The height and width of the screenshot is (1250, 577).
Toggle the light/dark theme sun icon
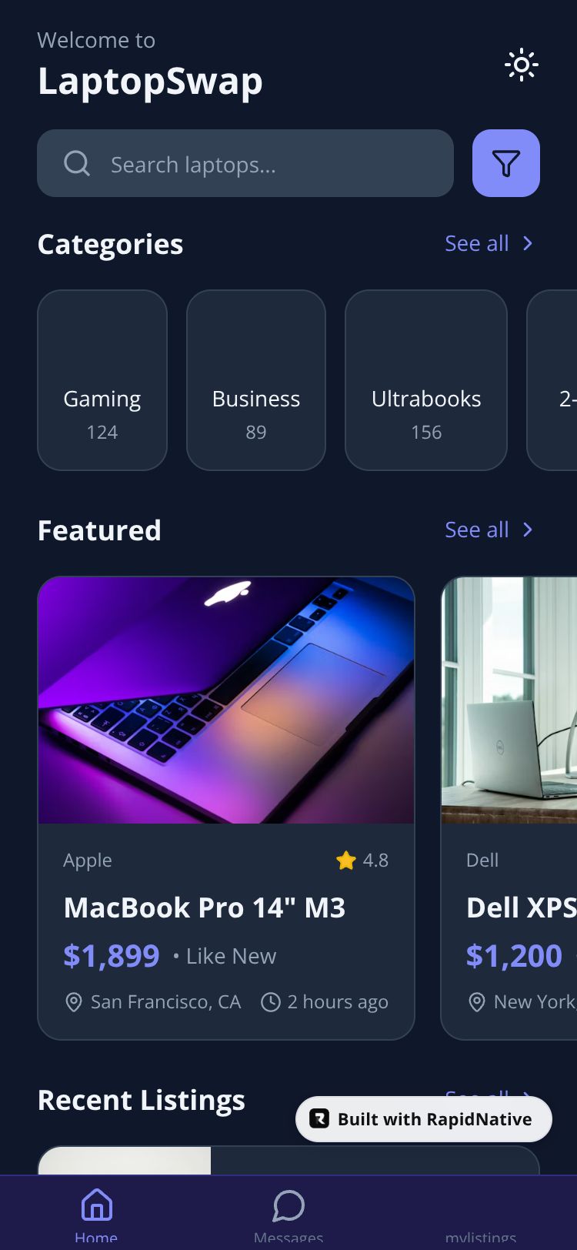tap(522, 65)
